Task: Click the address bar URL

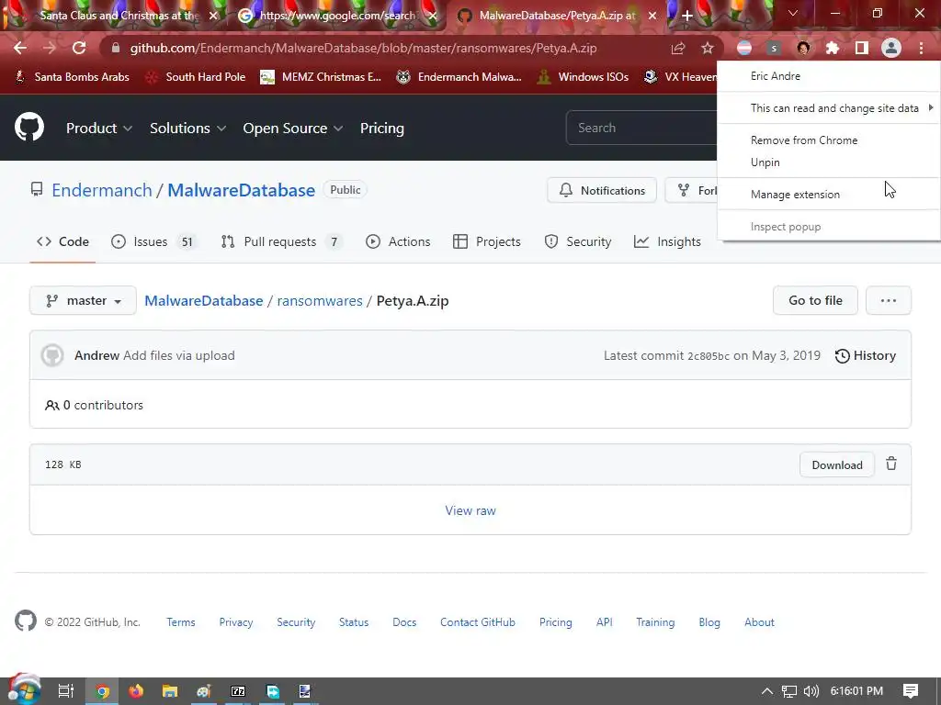Action: pos(363,48)
